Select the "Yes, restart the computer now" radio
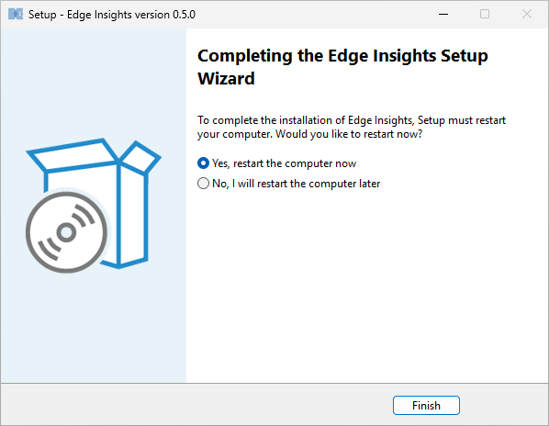549x426 pixels. click(203, 163)
